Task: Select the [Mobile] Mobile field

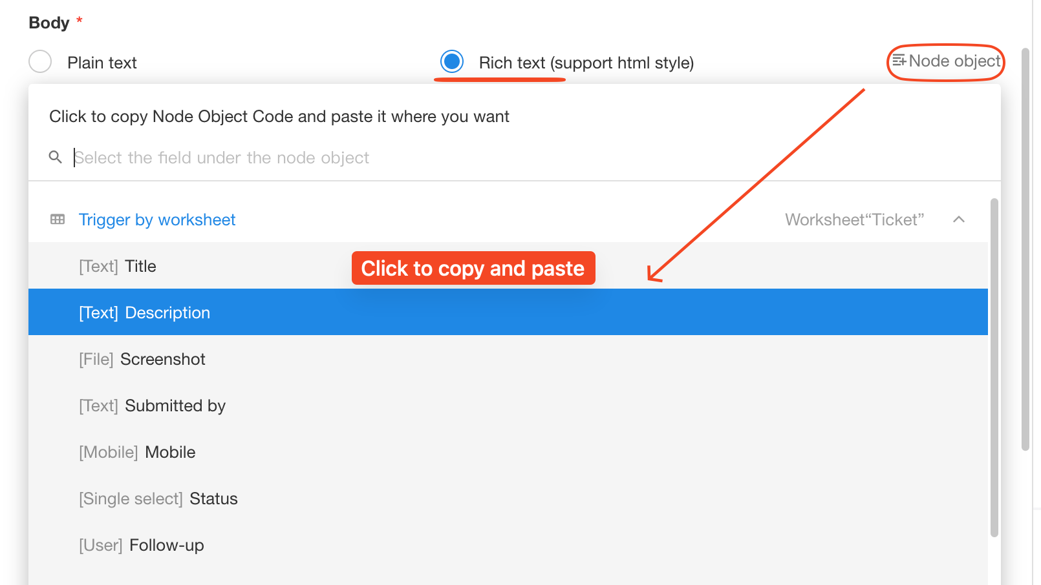Action: [508, 452]
